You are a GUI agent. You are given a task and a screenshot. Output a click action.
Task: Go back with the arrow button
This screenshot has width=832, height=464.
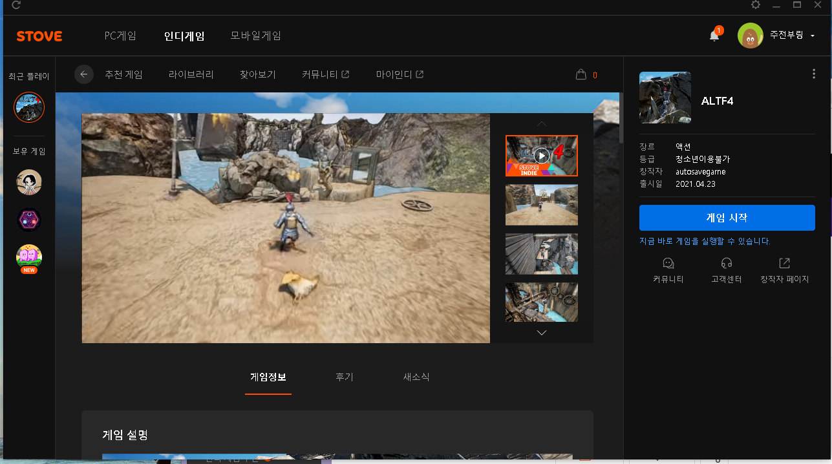click(x=84, y=74)
